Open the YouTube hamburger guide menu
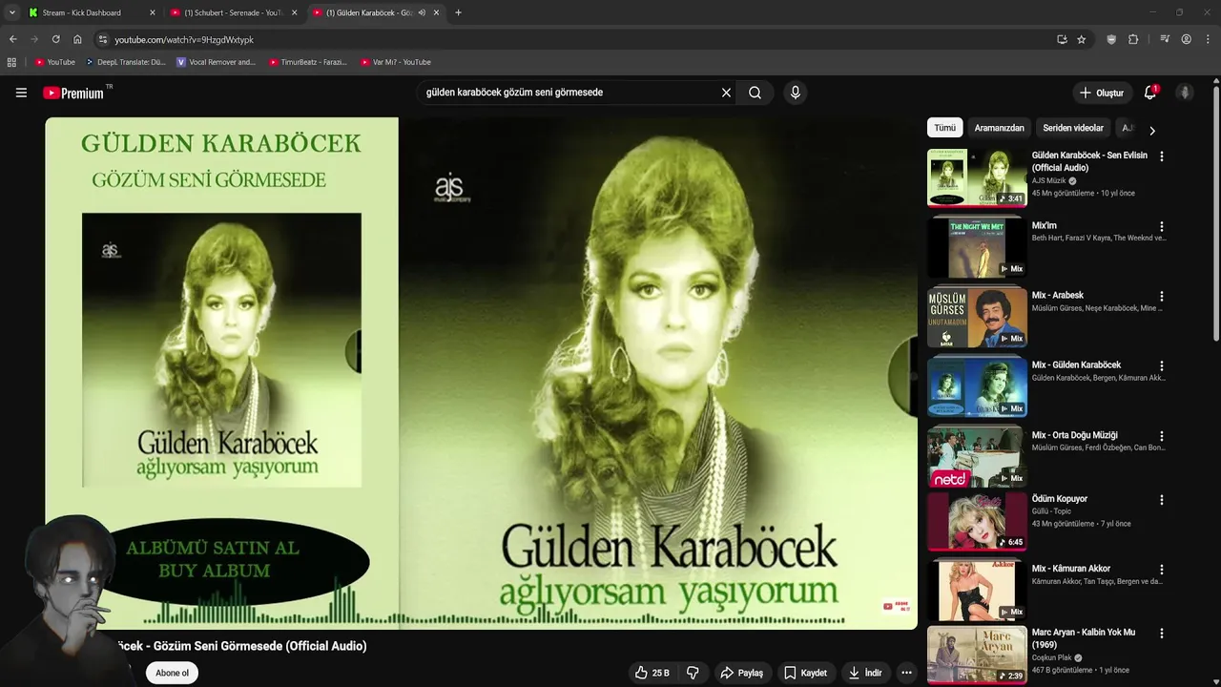The width and height of the screenshot is (1221, 687). pos(21,93)
